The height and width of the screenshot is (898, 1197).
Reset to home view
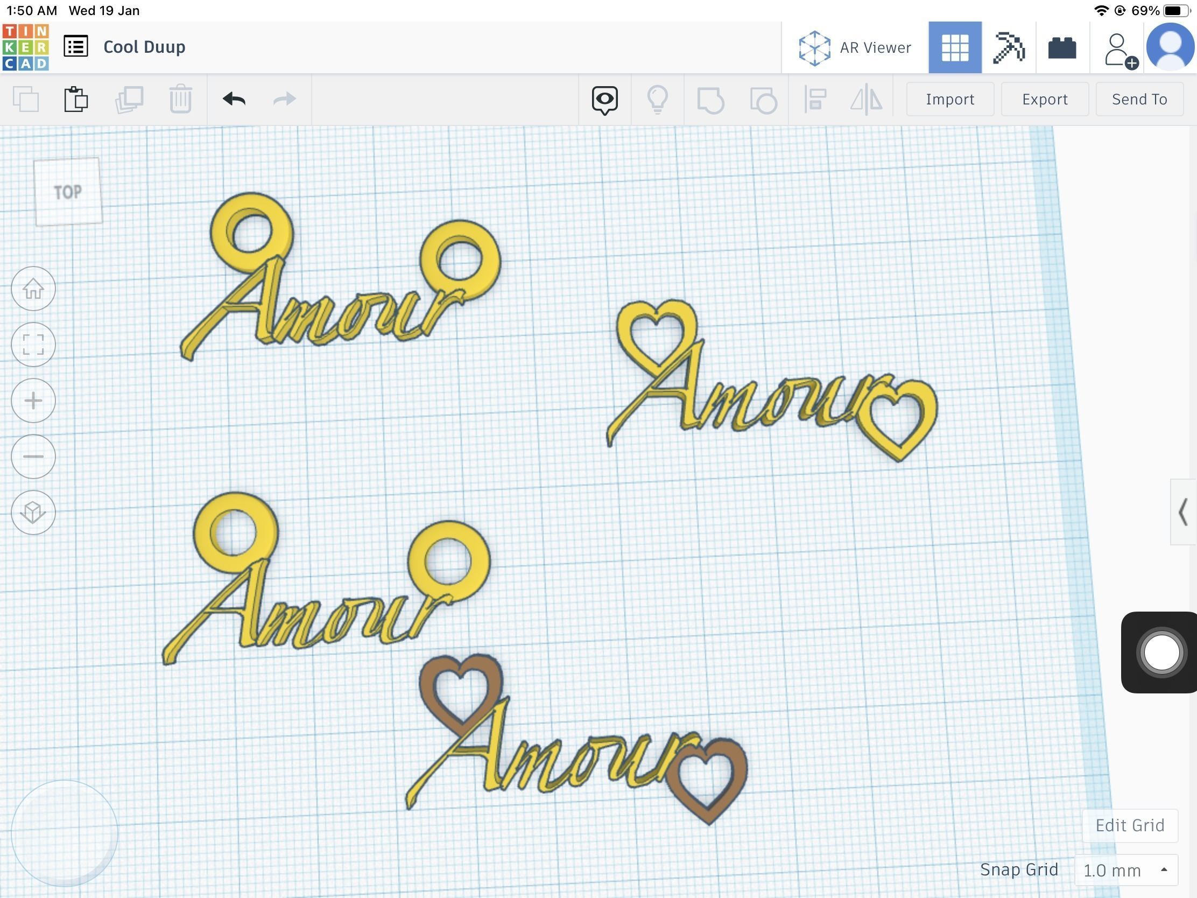point(33,289)
